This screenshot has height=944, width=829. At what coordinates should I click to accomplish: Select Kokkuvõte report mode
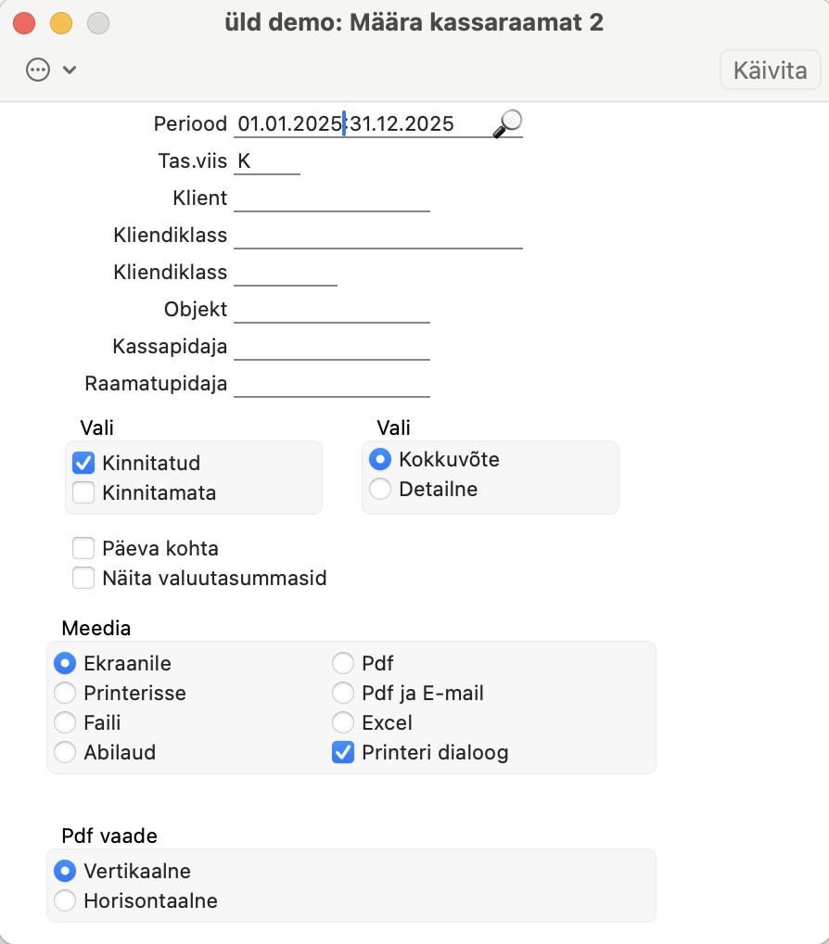(380, 459)
